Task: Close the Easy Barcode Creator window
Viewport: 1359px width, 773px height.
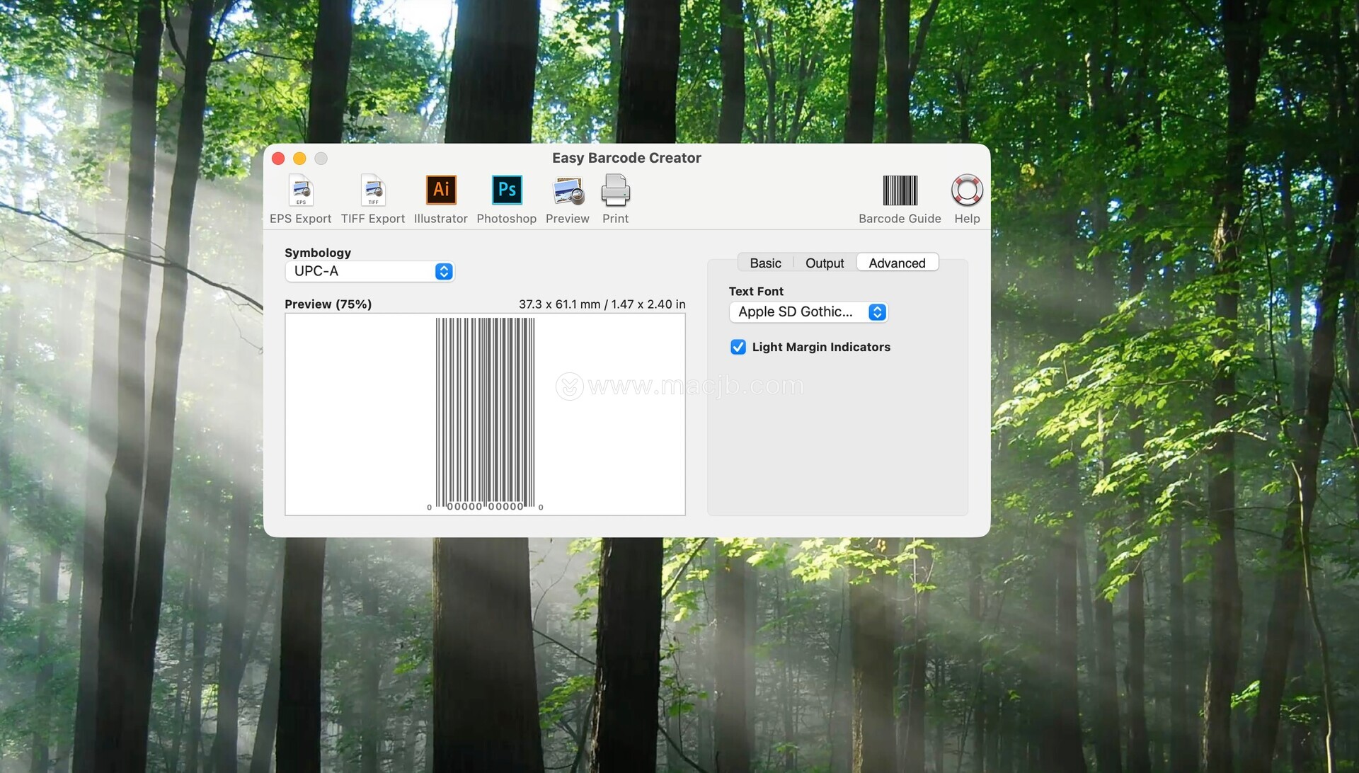Action: coord(278,159)
